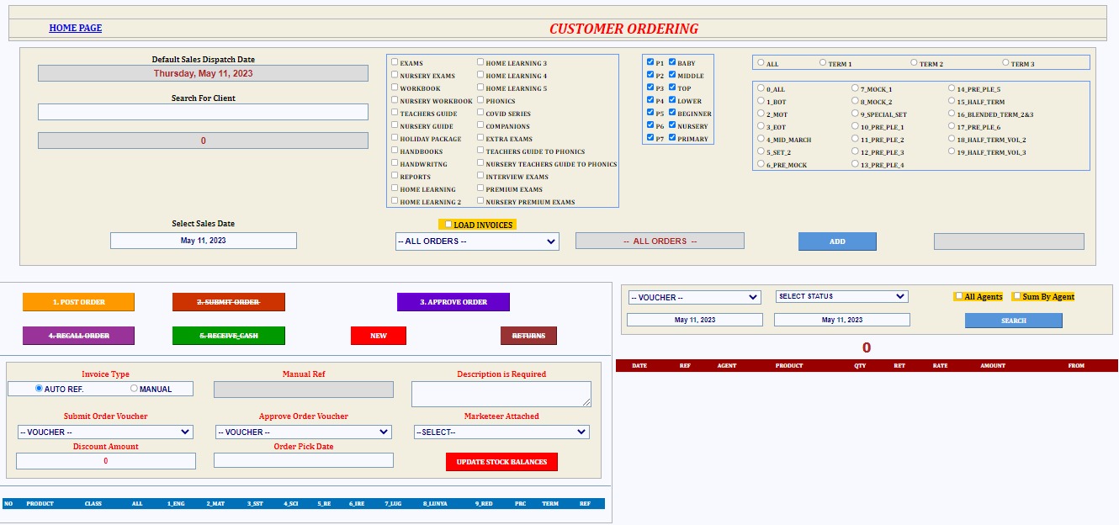Click the Select Sales Date field
Viewport: 1119px width, 525px height.
click(x=204, y=241)
